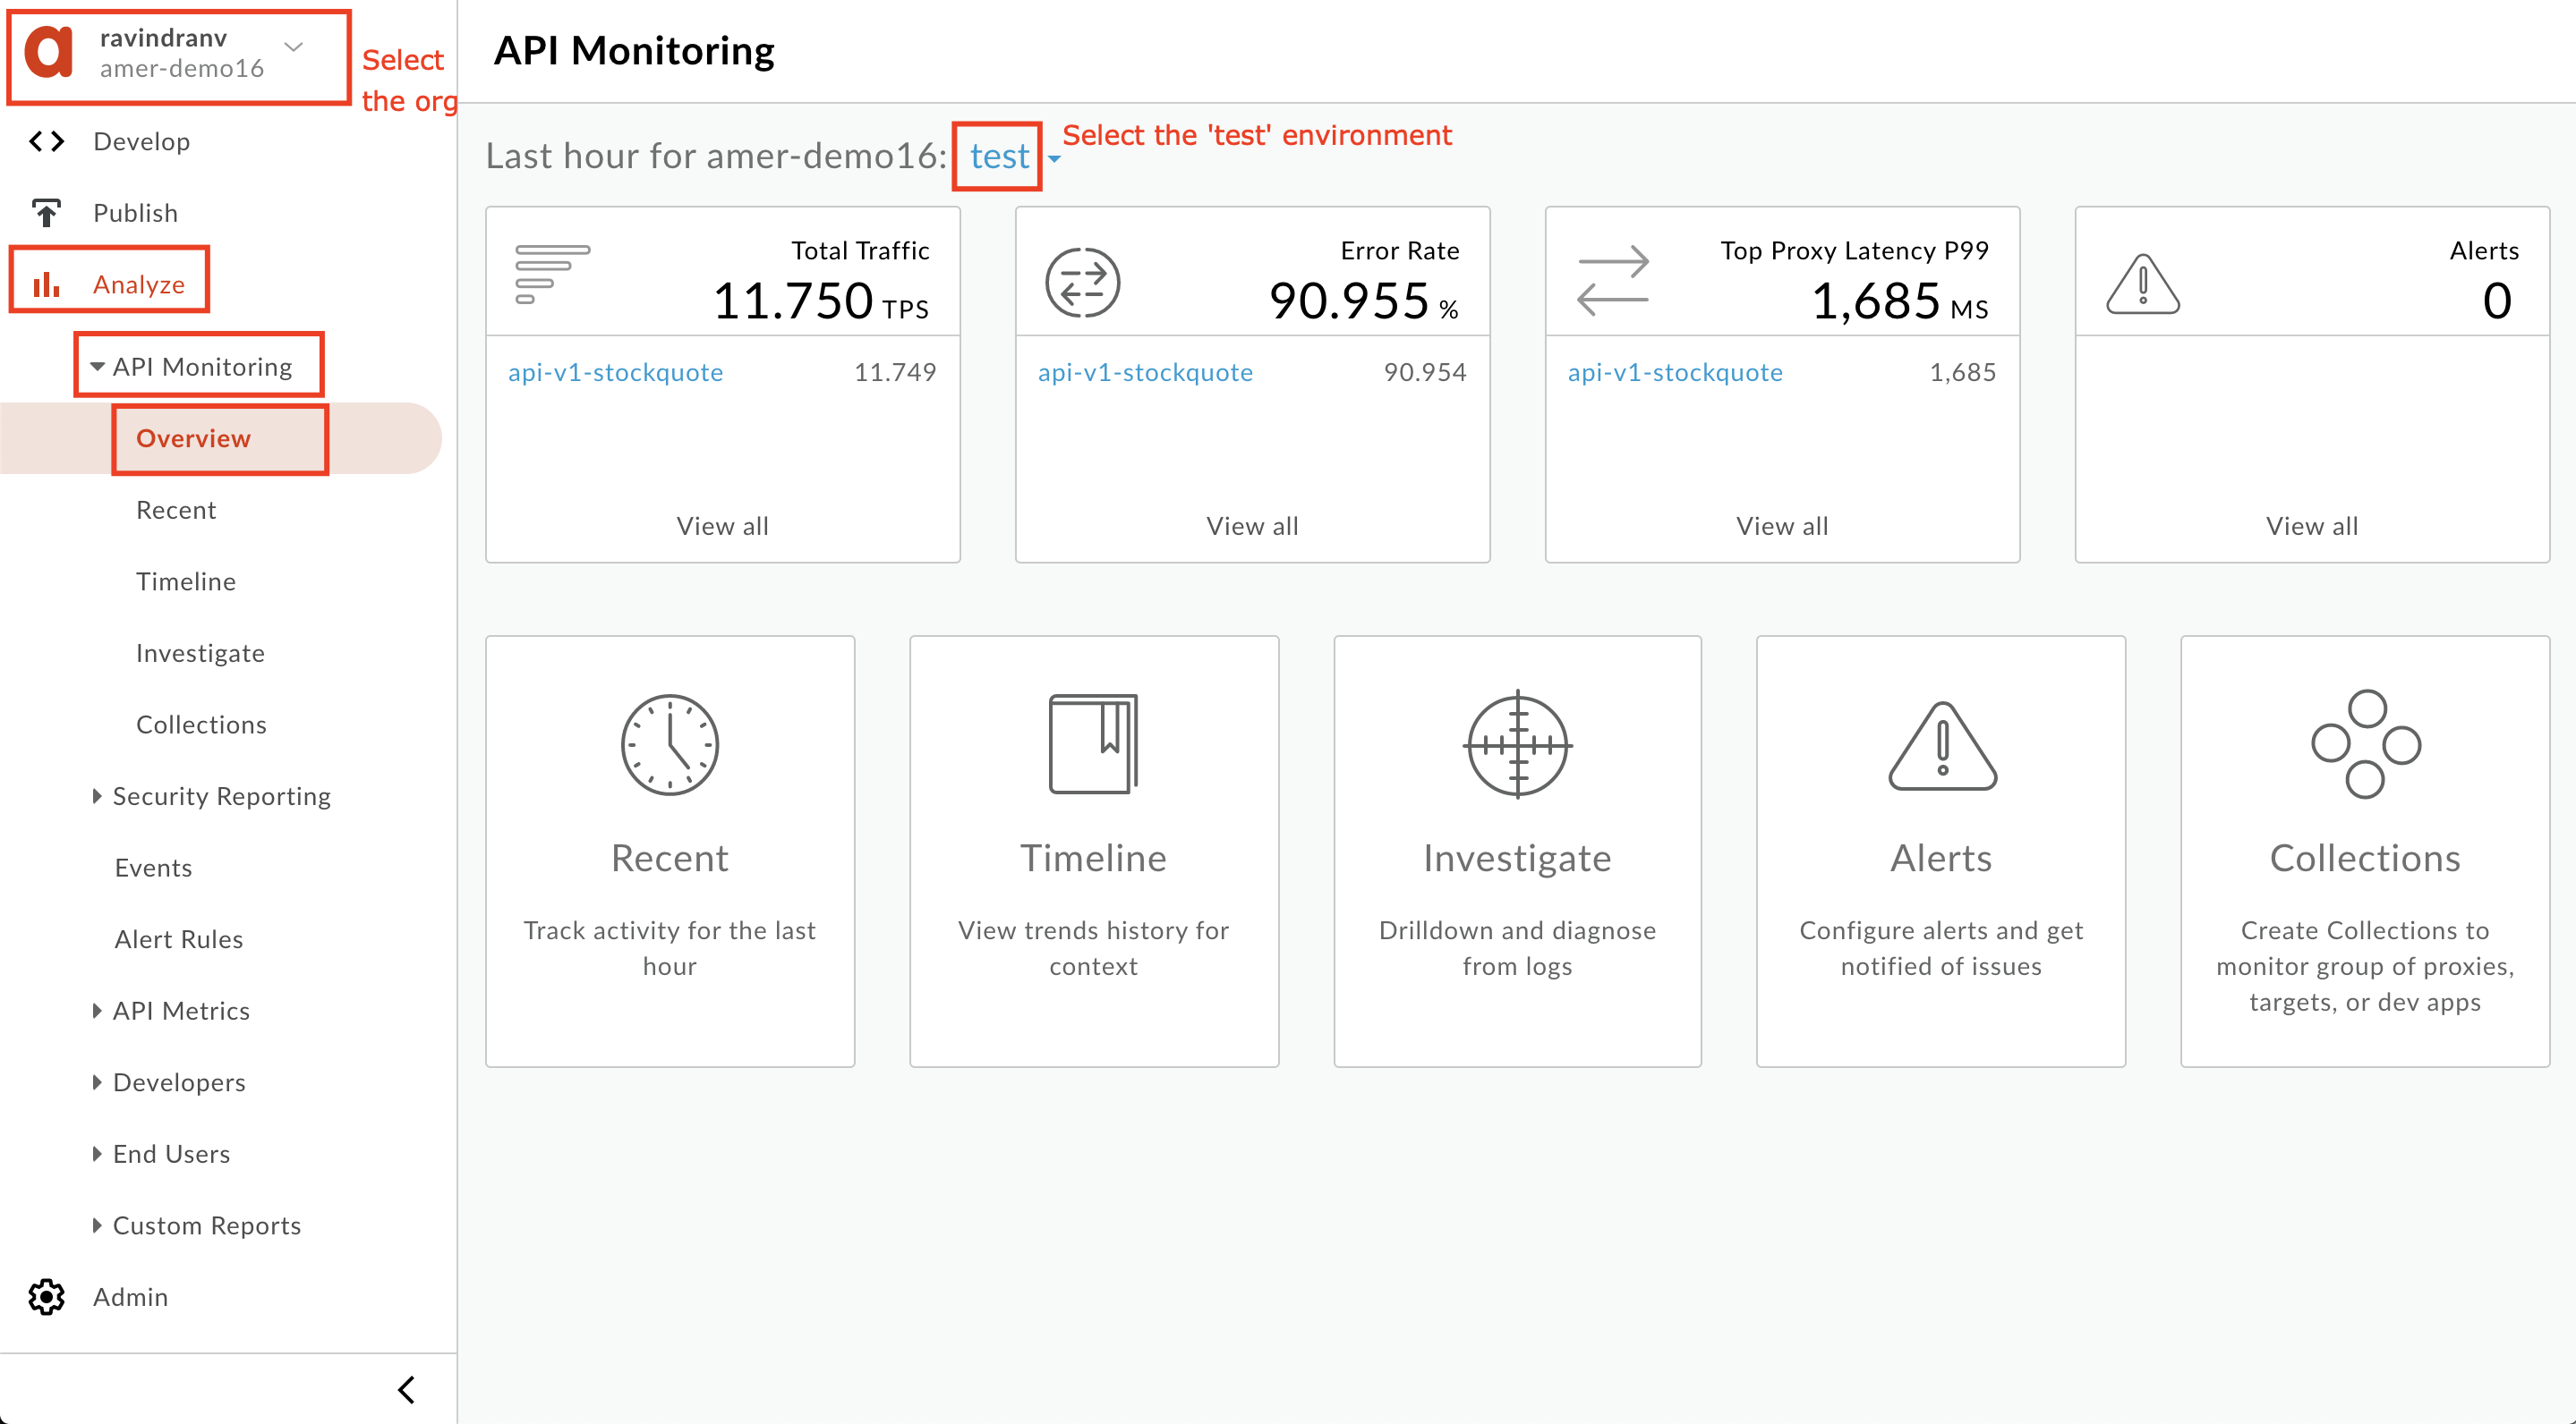Click the 90.954 error rate value
The height and width of the screenshot is (1424, 2576).
click(1425, 373)
